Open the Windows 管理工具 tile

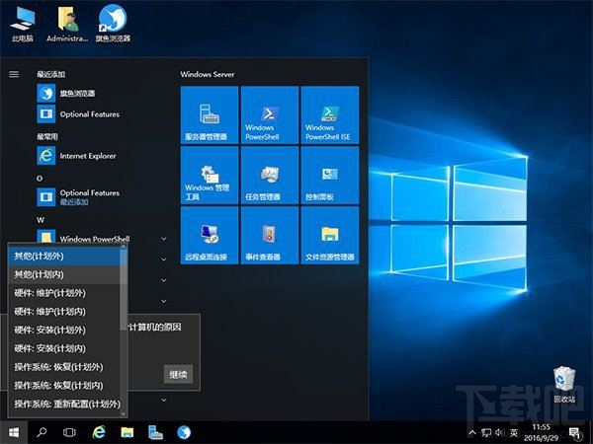point(210,176)
